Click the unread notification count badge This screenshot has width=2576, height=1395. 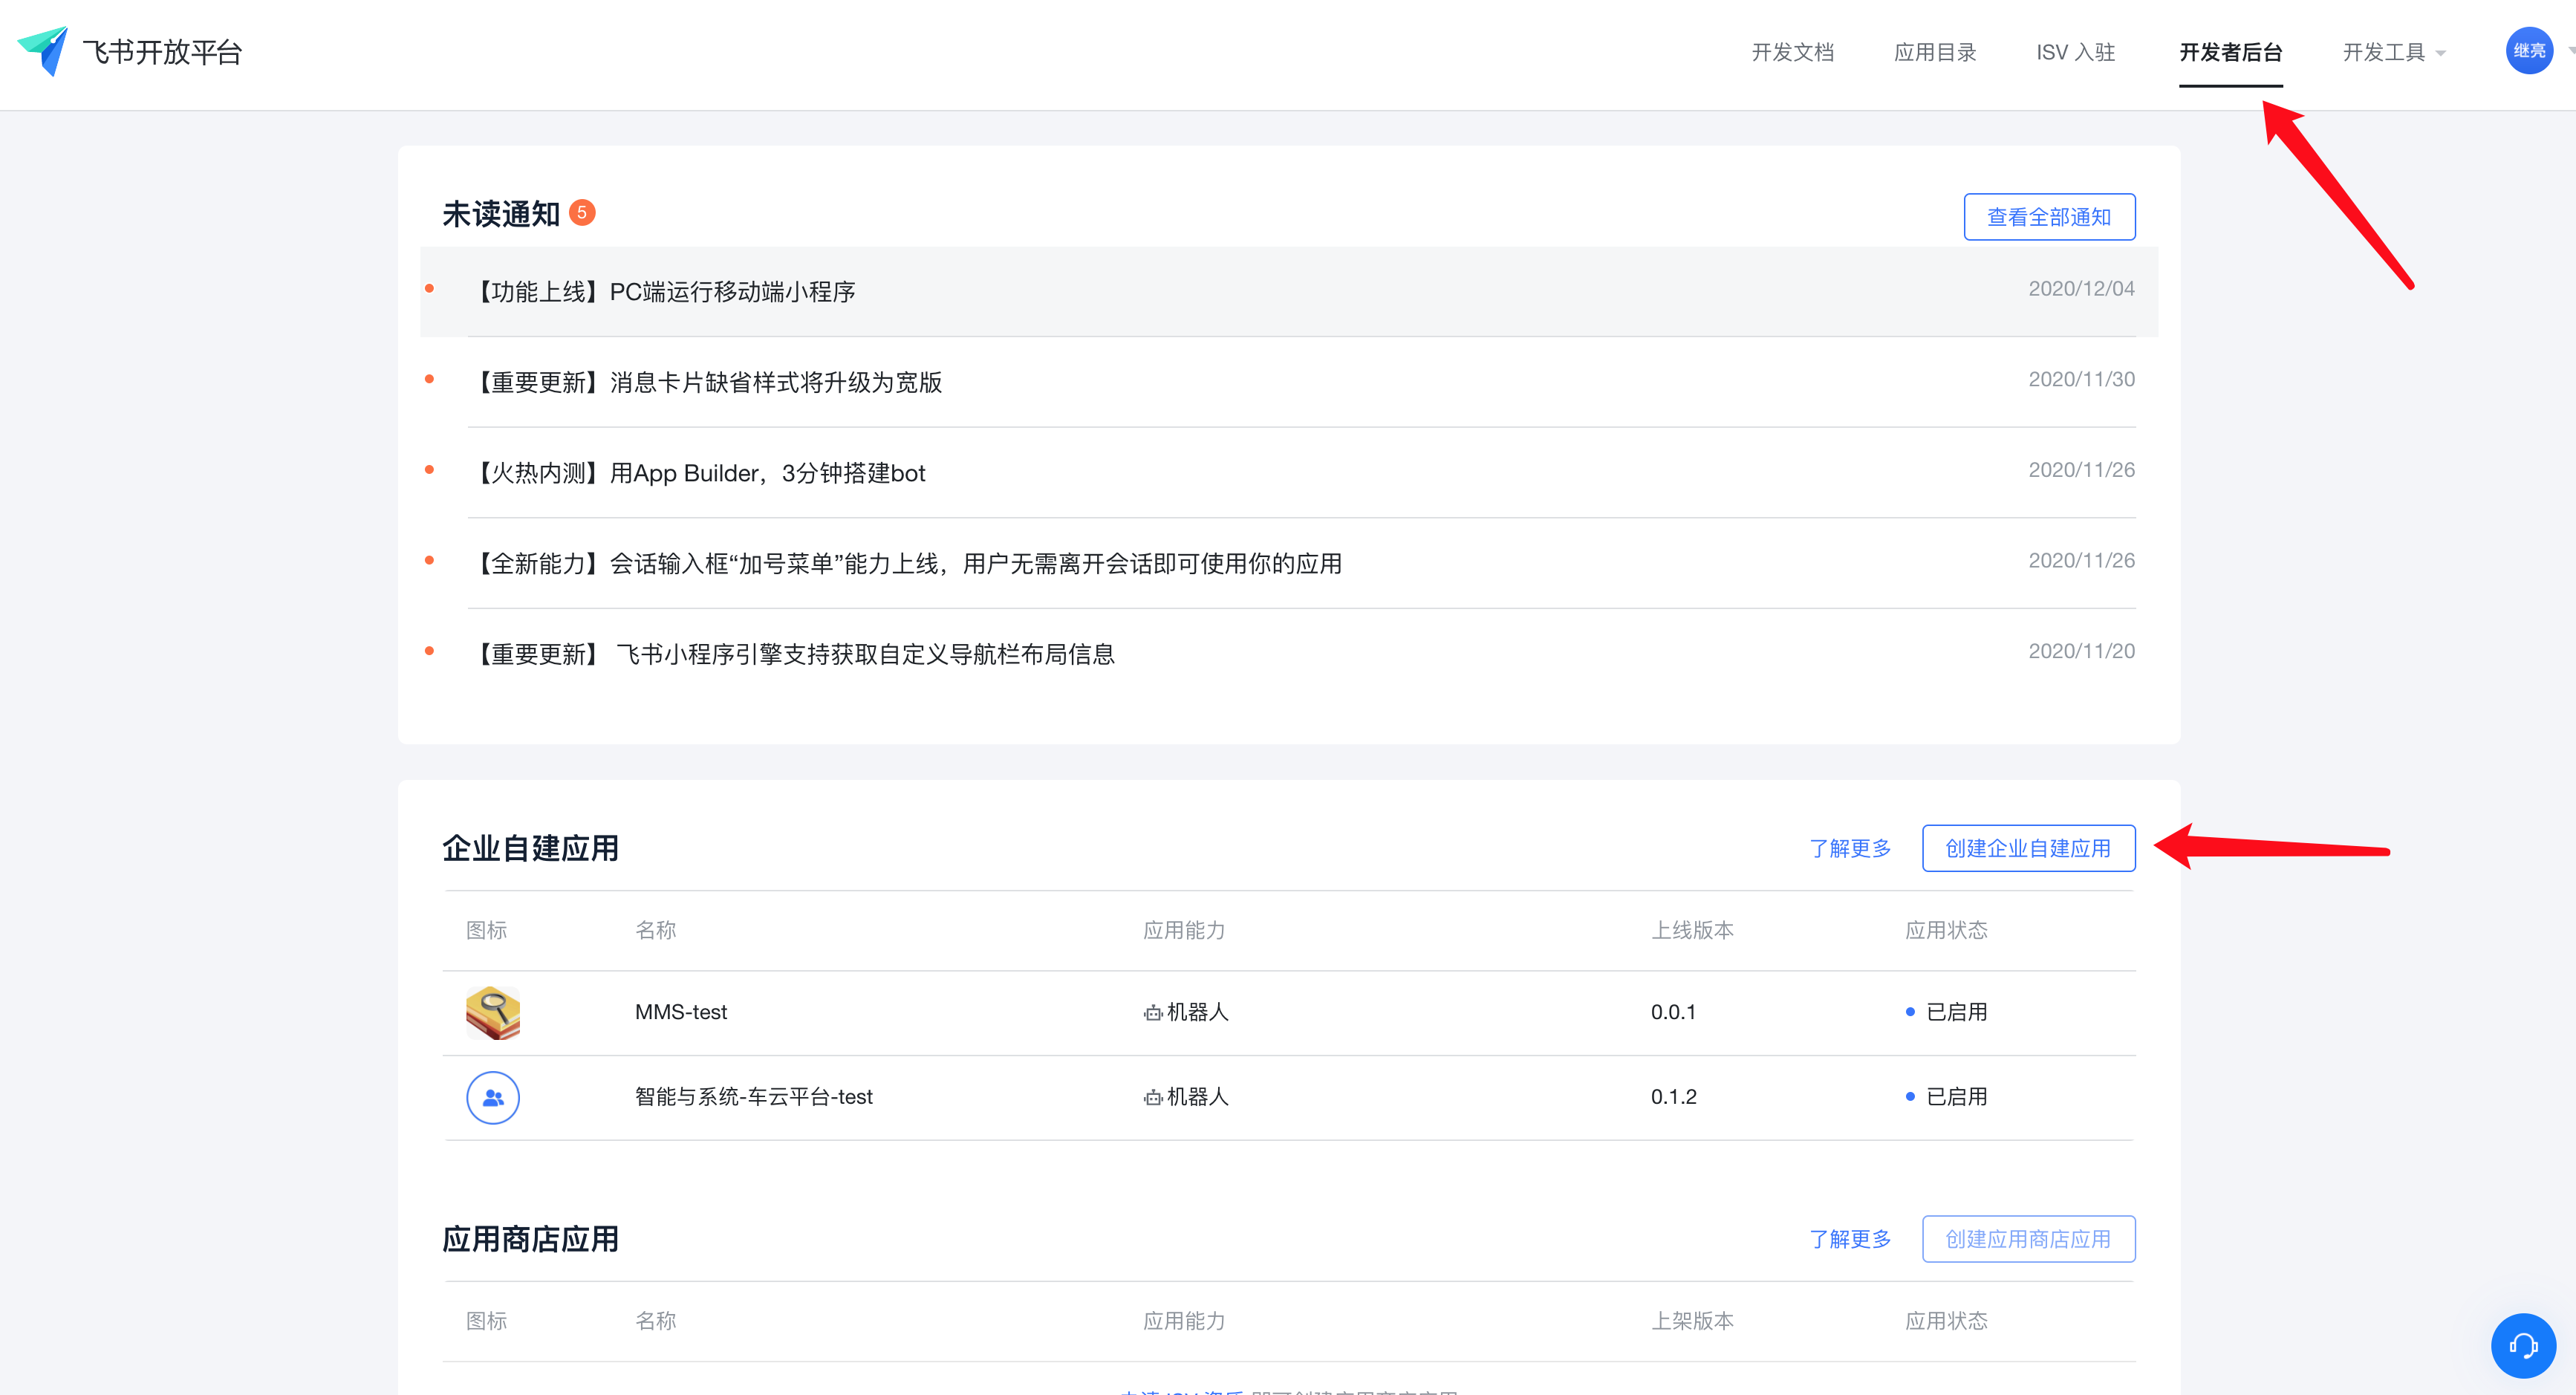pos(584,213)
